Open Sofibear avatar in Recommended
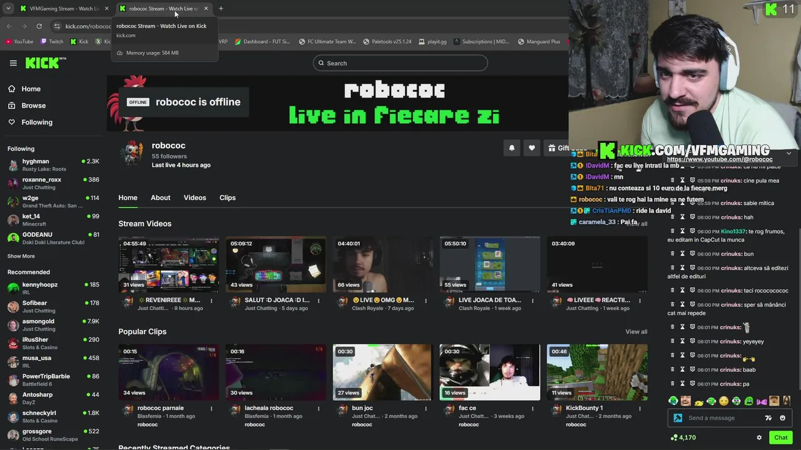801x450 pixels. [x=13, y=307]
